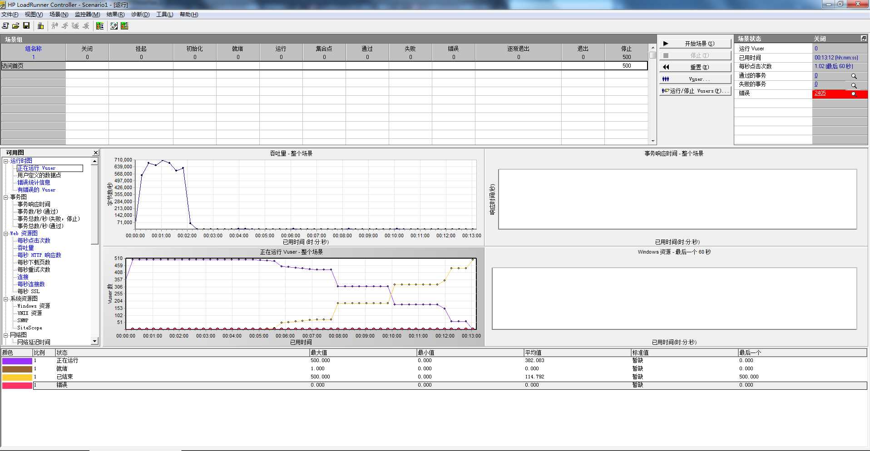Open the 帮助(H) menu
This screenshot has width=870, height=451.
point(189,15)
